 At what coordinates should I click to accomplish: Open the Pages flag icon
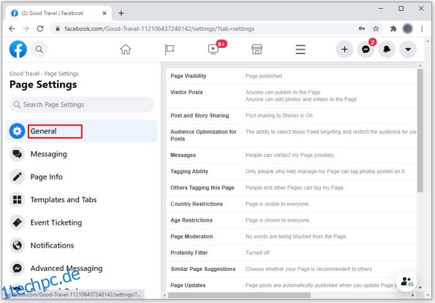coord(169,49)
